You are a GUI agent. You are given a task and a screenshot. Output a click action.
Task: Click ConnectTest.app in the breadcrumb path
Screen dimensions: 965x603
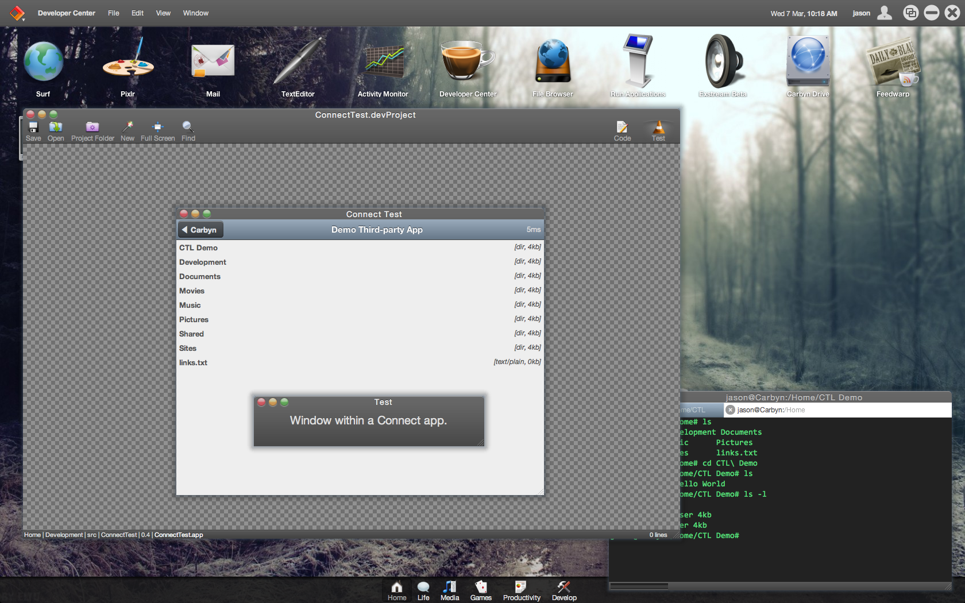coord(179,535)
